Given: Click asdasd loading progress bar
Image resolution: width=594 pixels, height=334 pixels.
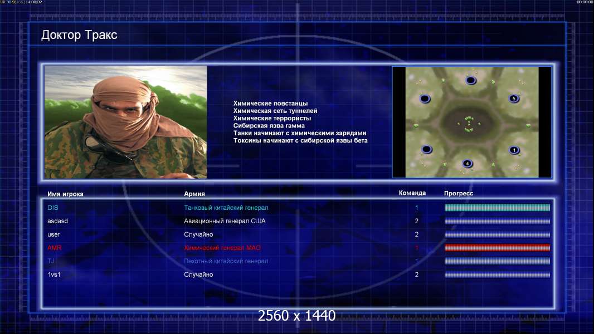Looking at the screenshot, I should (x=498, y=222).
